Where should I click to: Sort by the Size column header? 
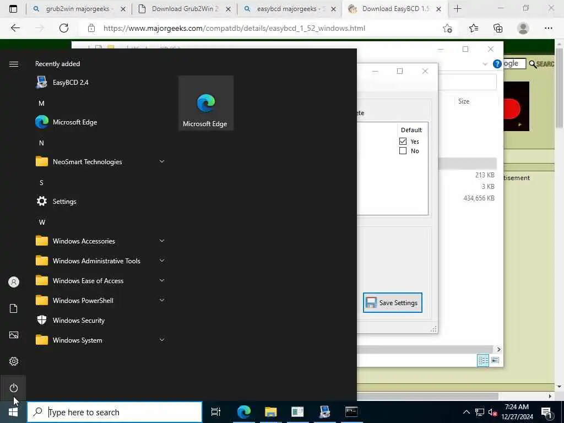464,101
